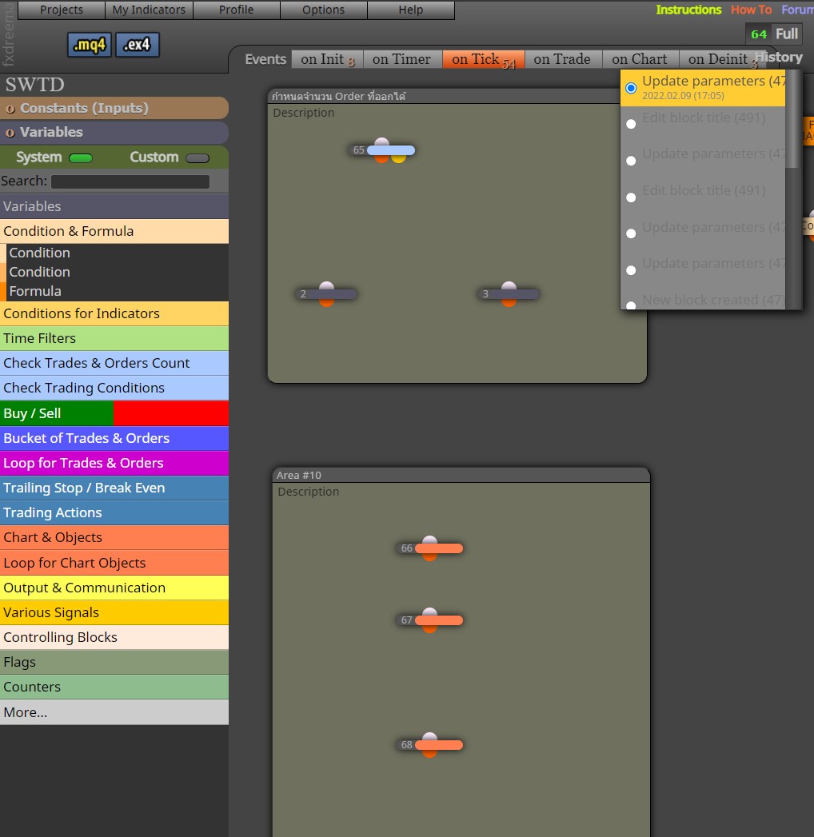Pick the Formula block from the list
Screen dimensions: 814x837
(114, 292)
